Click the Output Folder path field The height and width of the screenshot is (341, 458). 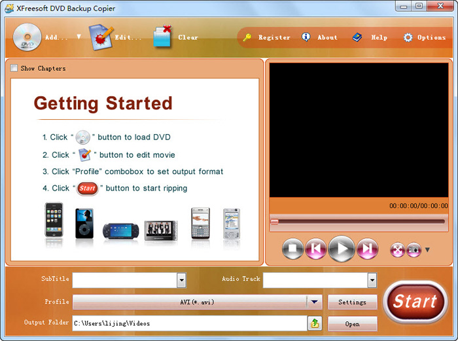190,323
